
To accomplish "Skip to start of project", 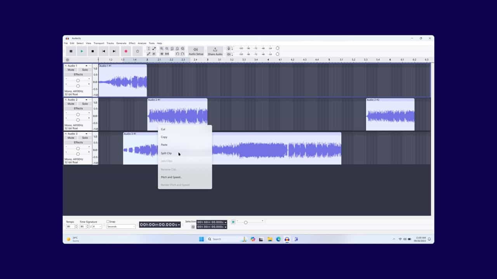I will click(x=103, y=51).
